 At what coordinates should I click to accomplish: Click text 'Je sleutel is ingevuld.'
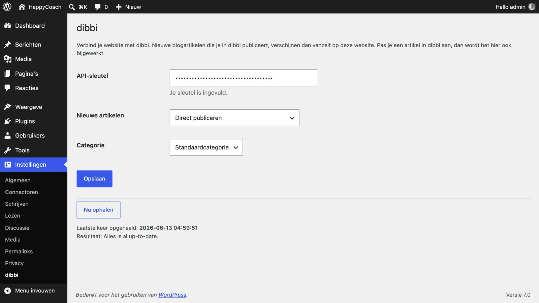[x=198, y=93]
